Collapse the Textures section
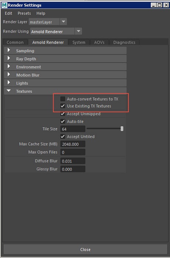 [65, 91]
